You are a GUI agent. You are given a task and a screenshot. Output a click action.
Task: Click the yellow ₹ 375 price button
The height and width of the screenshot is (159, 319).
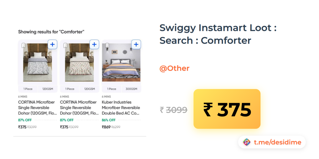point(227,109)
